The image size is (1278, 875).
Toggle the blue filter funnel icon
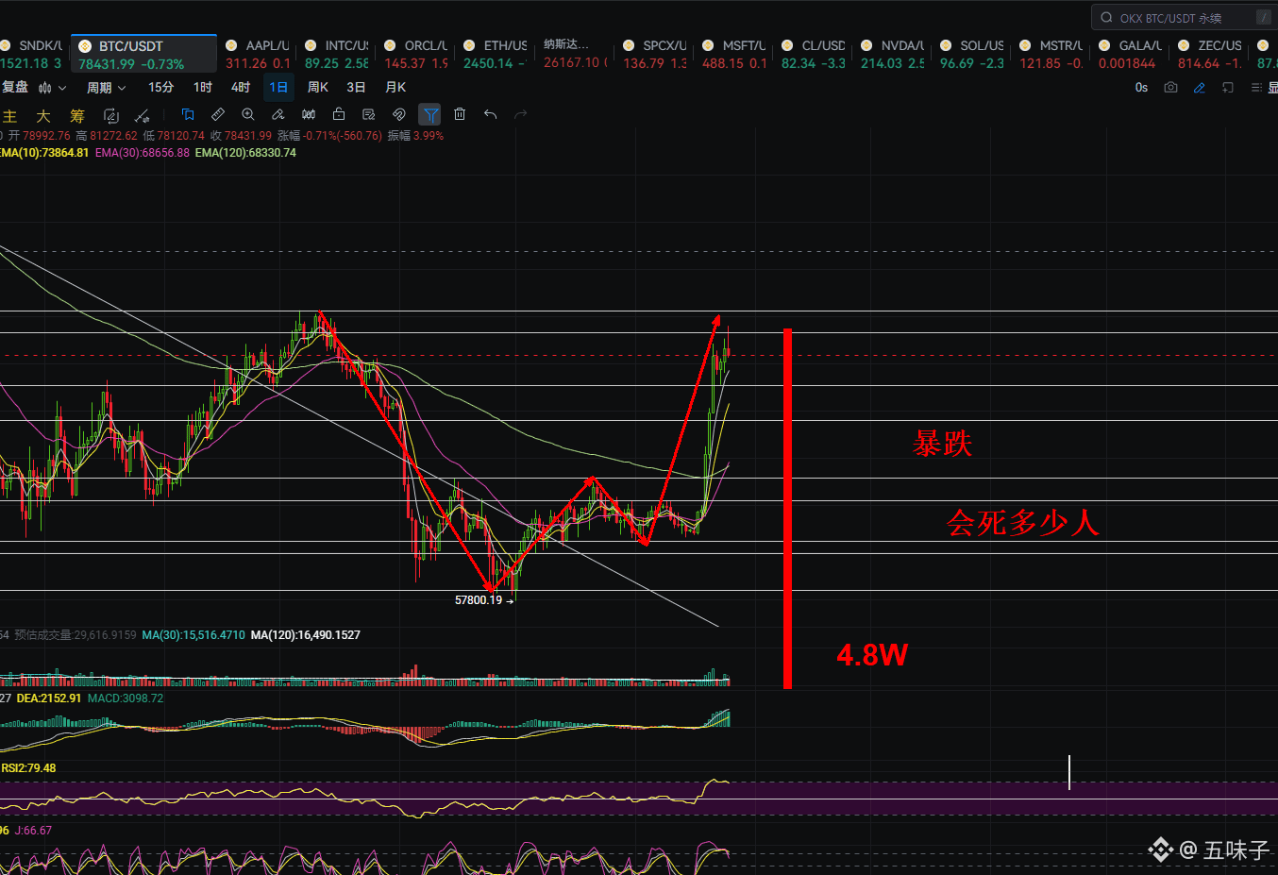pos(429,114)
